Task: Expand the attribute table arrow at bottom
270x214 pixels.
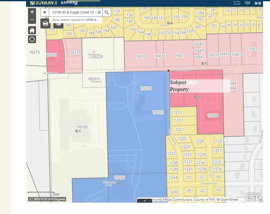Action: tap(144, 201)
